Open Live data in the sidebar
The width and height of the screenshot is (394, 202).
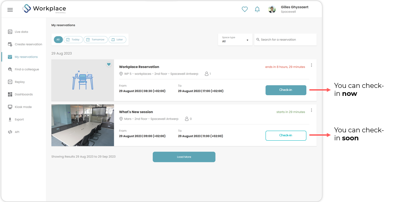(x=21, y=32)
